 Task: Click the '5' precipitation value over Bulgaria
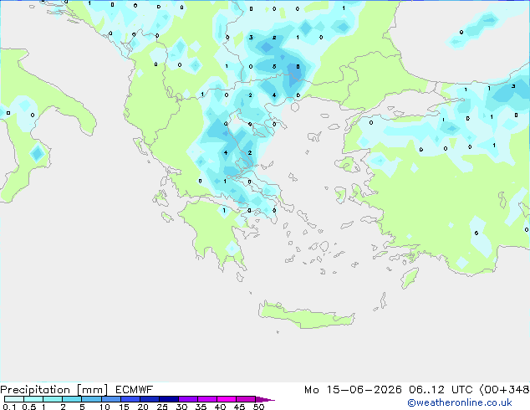[274, 67]
